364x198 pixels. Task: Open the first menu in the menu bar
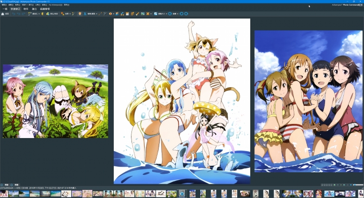coord(4,5)
